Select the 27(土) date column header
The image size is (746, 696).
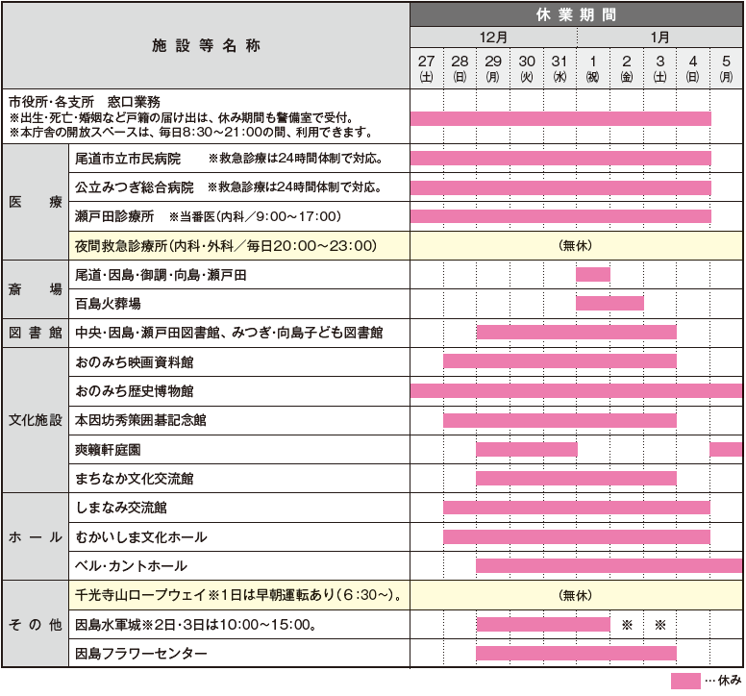(427, 67)
